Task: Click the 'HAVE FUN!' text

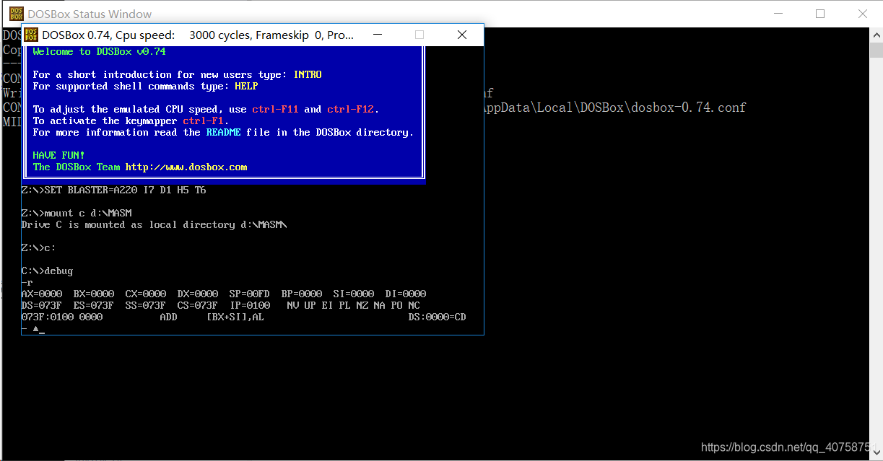Action: tap(58, 155)
